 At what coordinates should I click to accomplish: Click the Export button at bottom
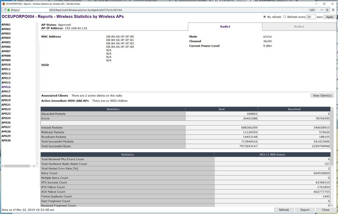click(305, 210)
